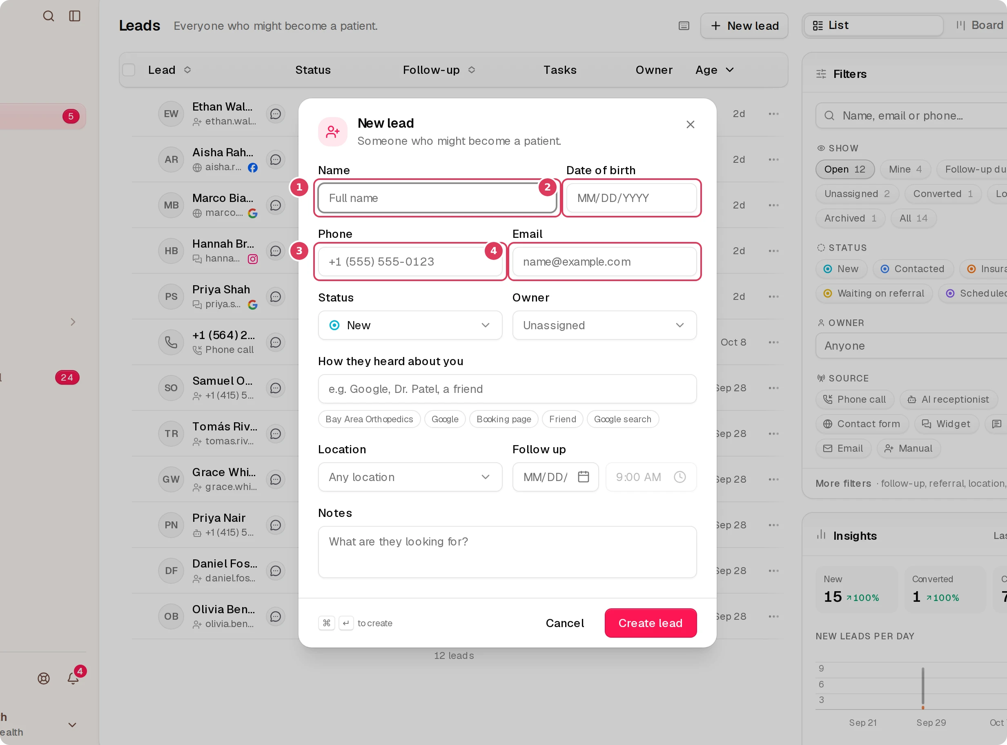Switch to List view tab
The height and width of the screenshot is (745, 1007).
click(874, 25)
